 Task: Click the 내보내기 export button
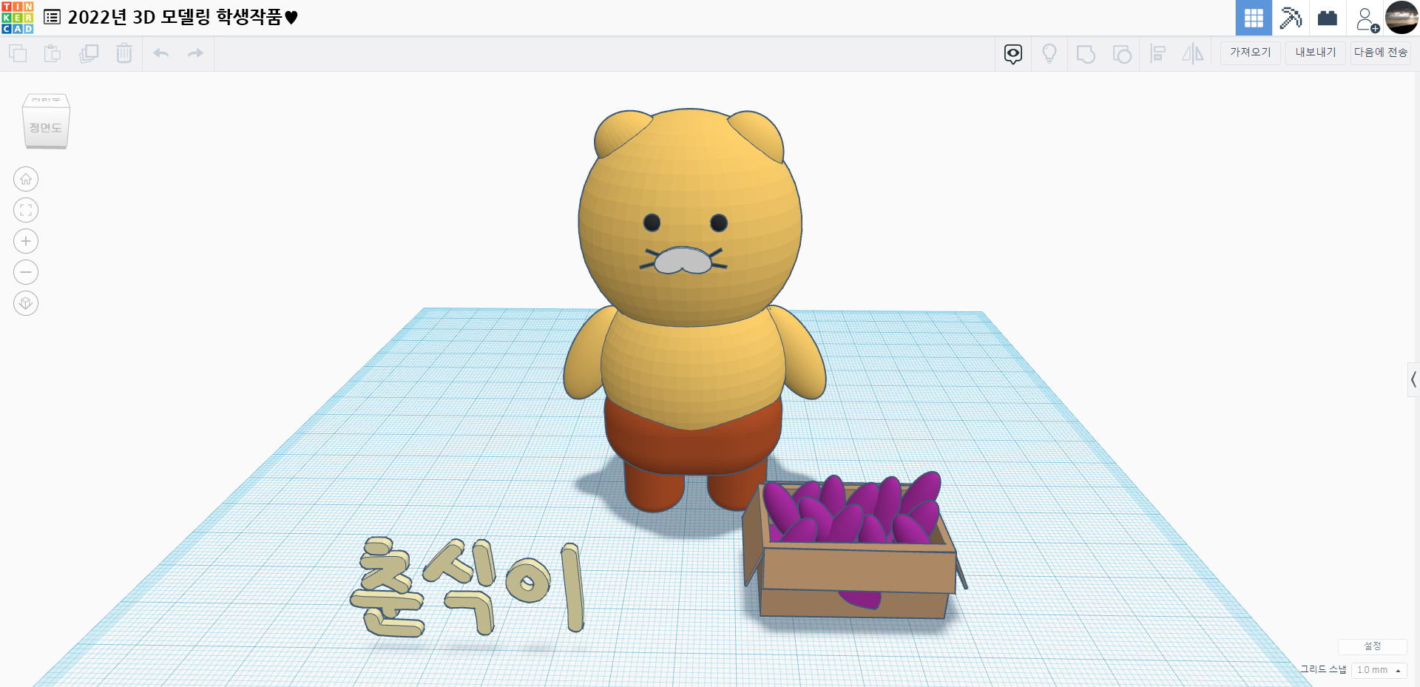click(1316, 53)
